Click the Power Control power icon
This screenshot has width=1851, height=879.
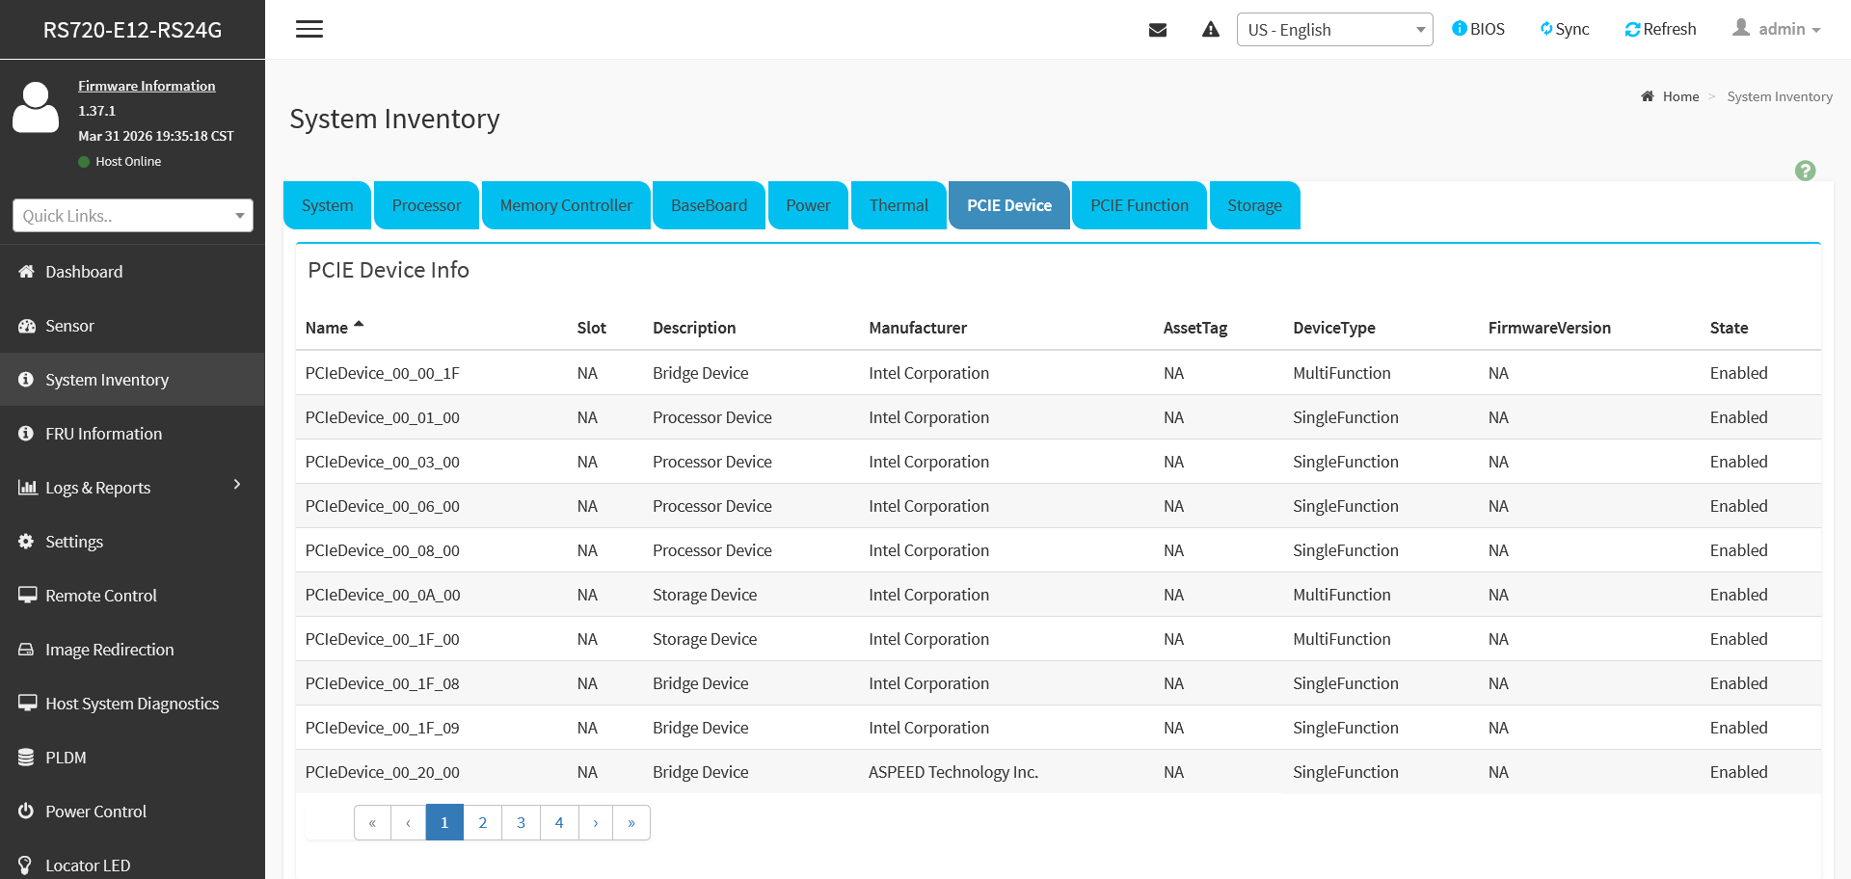coord(26,812)
